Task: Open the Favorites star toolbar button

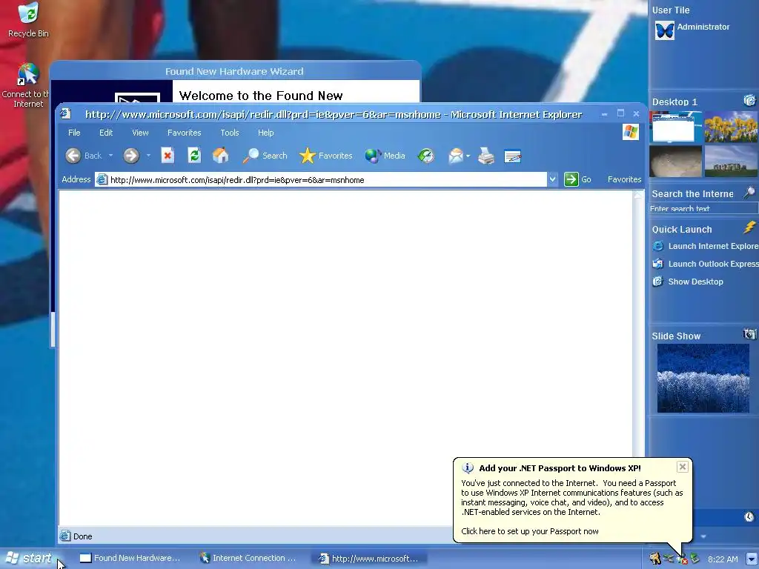Action: click(x=326, y=156)
